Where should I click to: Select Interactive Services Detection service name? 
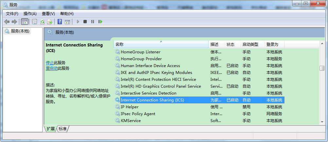[149, 93]
